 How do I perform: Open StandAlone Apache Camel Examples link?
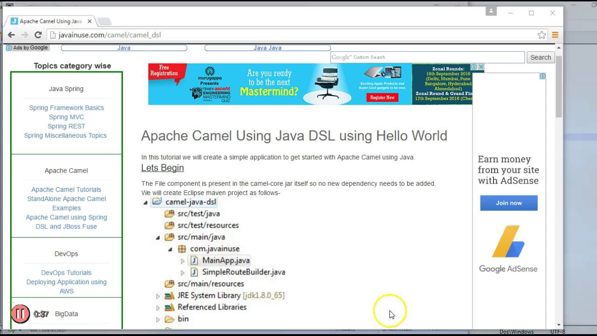point(66,203)
